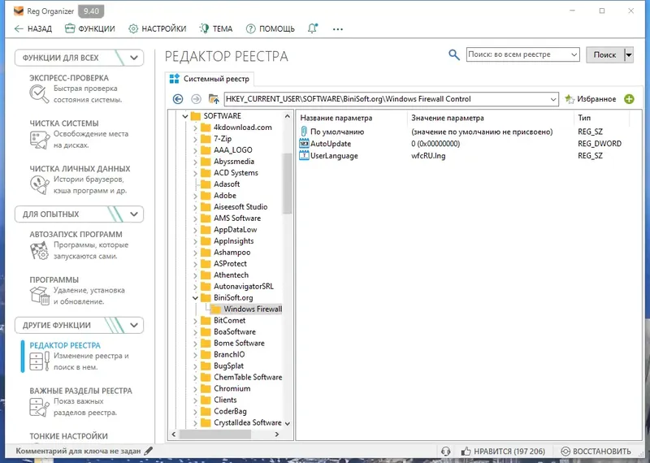Select the AutoUpdate DWORD icon
Screen dimensions: 650x463
point(304,144)
